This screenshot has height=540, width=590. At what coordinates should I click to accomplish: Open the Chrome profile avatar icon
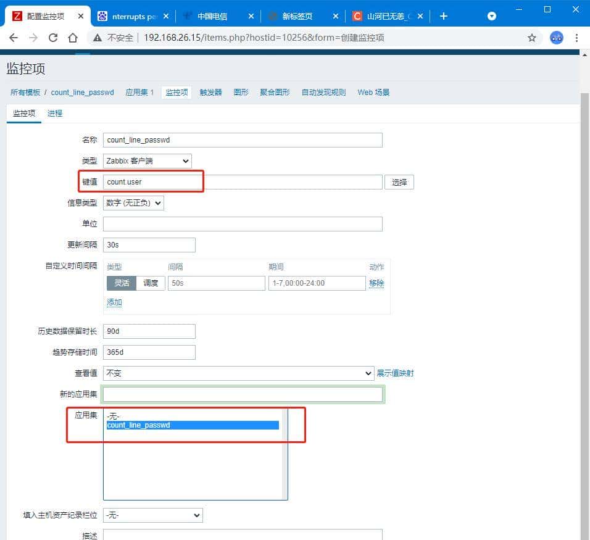557,38
